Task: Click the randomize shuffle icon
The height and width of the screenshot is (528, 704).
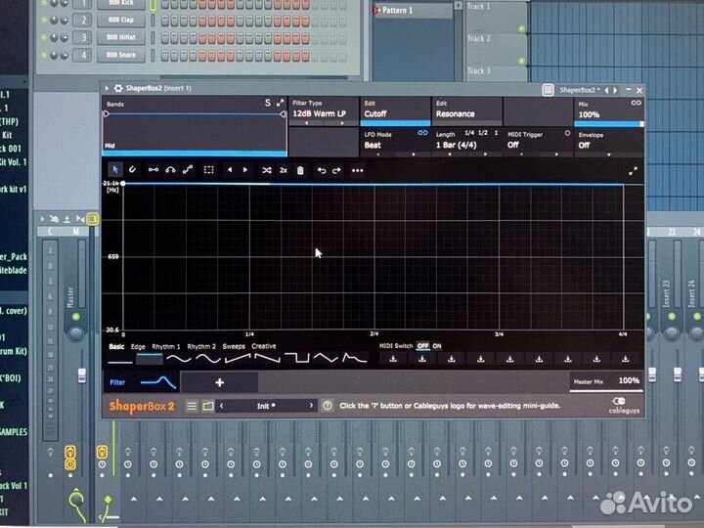Action: tap(267, 170)
